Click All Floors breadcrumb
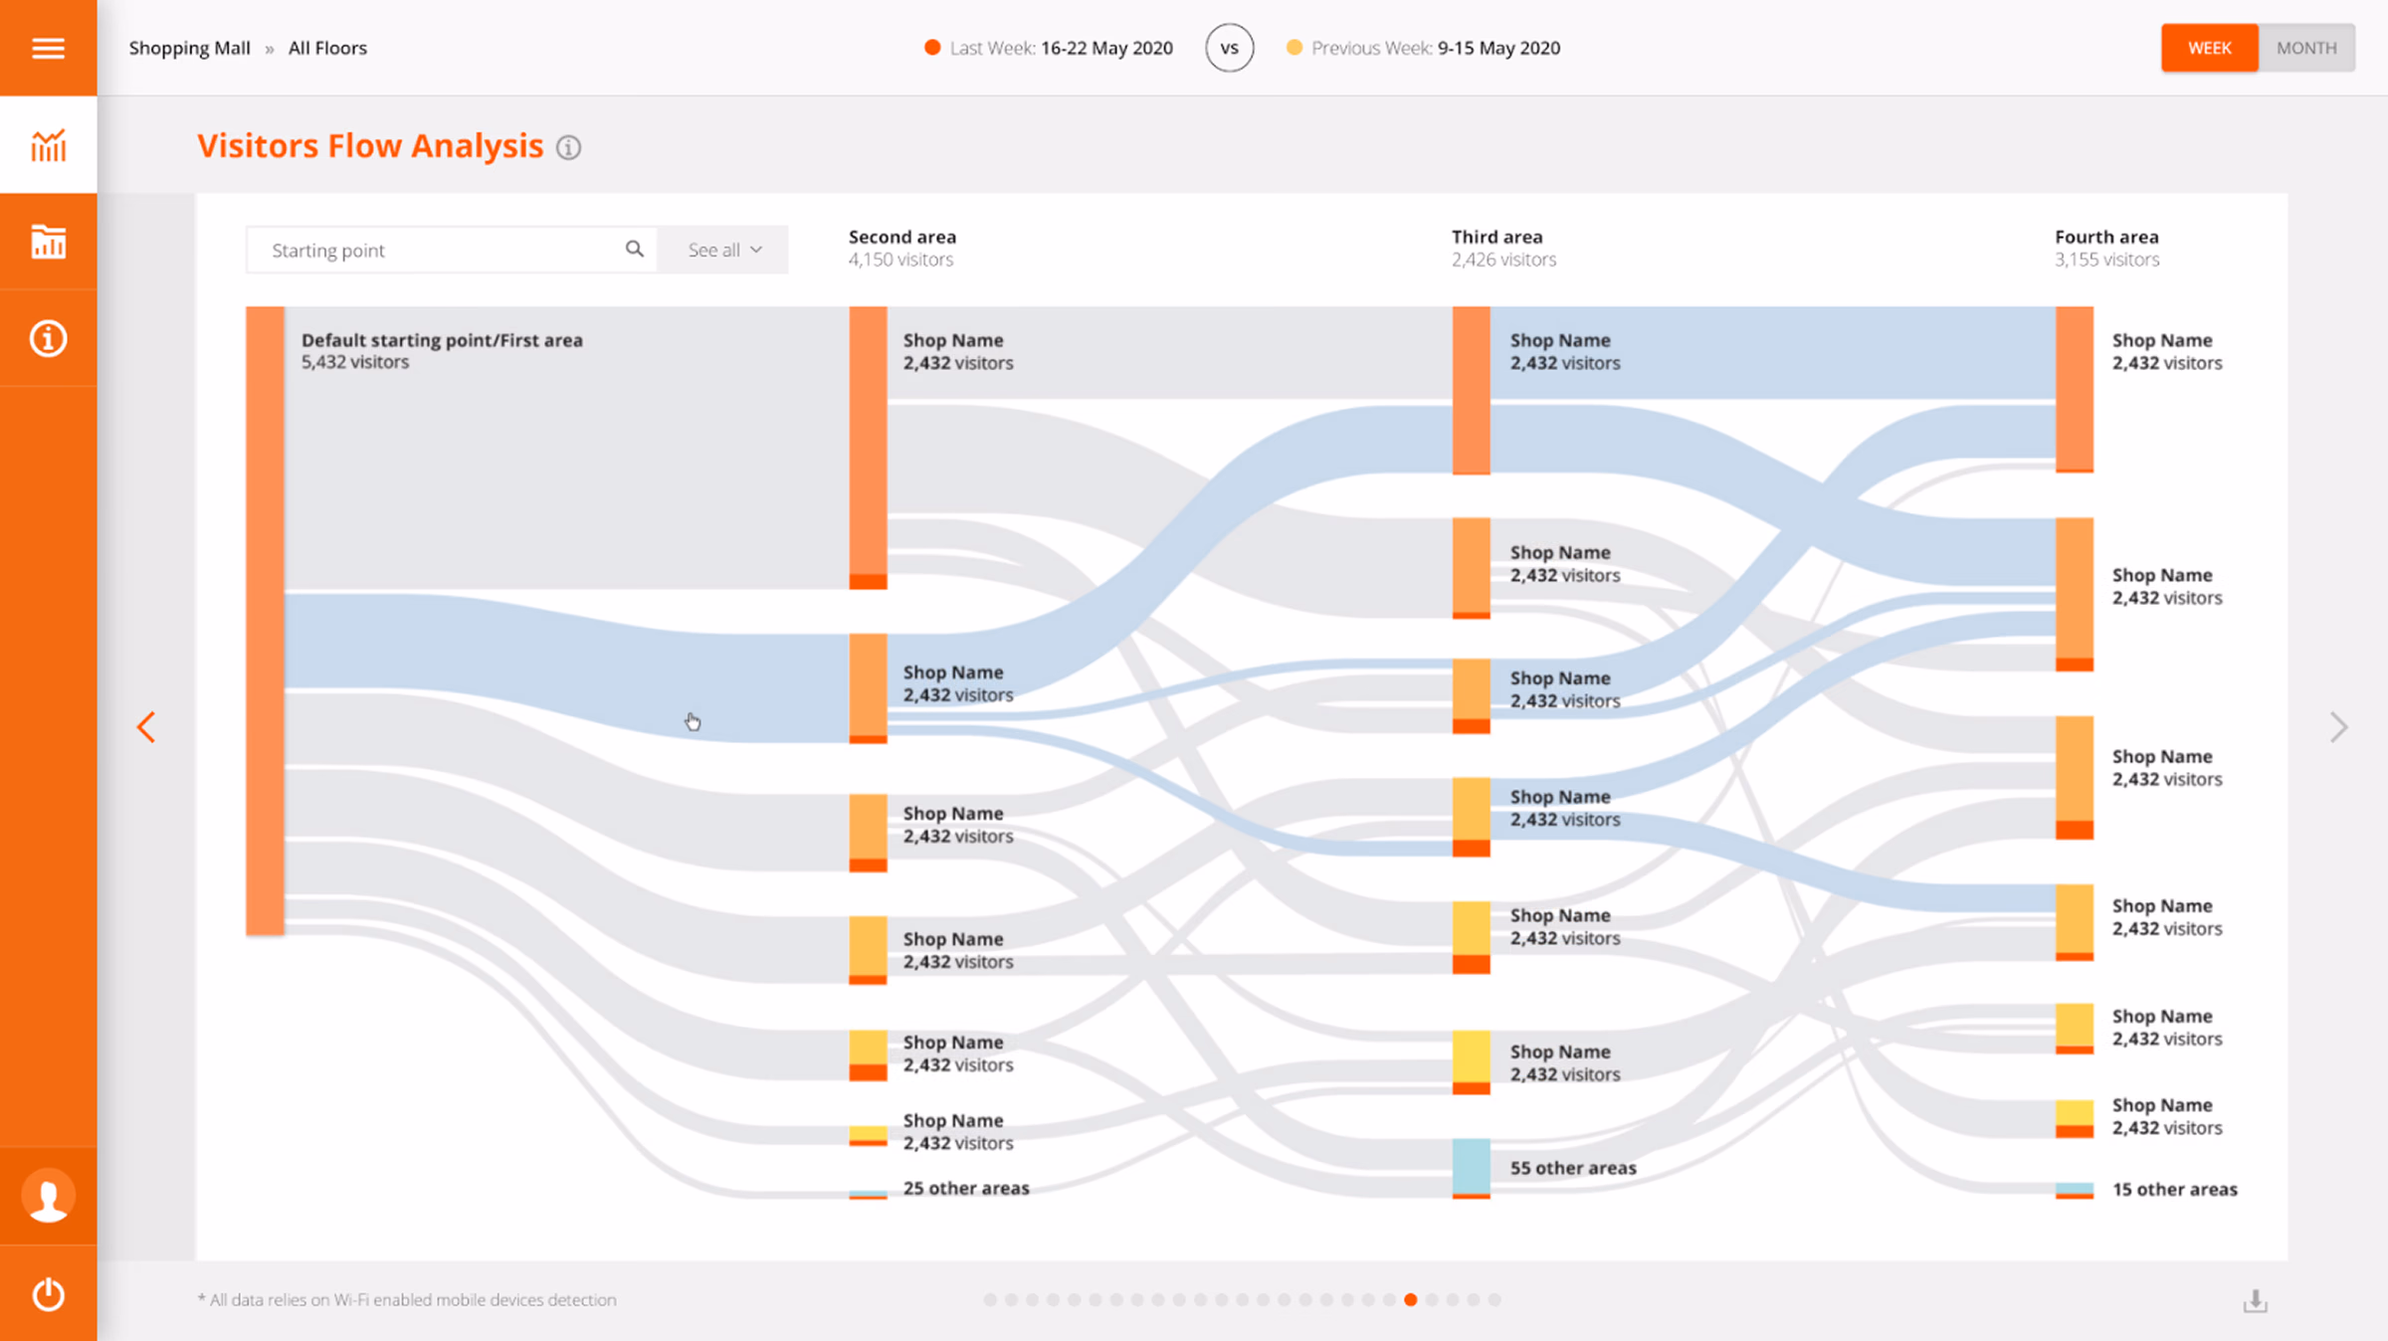The height and width of the screenshot is (1341, 2388). point(327,48)
